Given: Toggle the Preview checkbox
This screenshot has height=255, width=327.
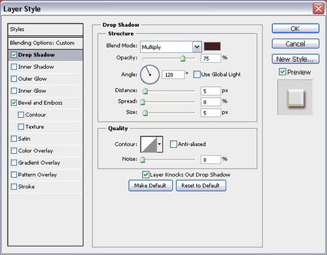Looking at the screenshot, I should coord(283,71).
